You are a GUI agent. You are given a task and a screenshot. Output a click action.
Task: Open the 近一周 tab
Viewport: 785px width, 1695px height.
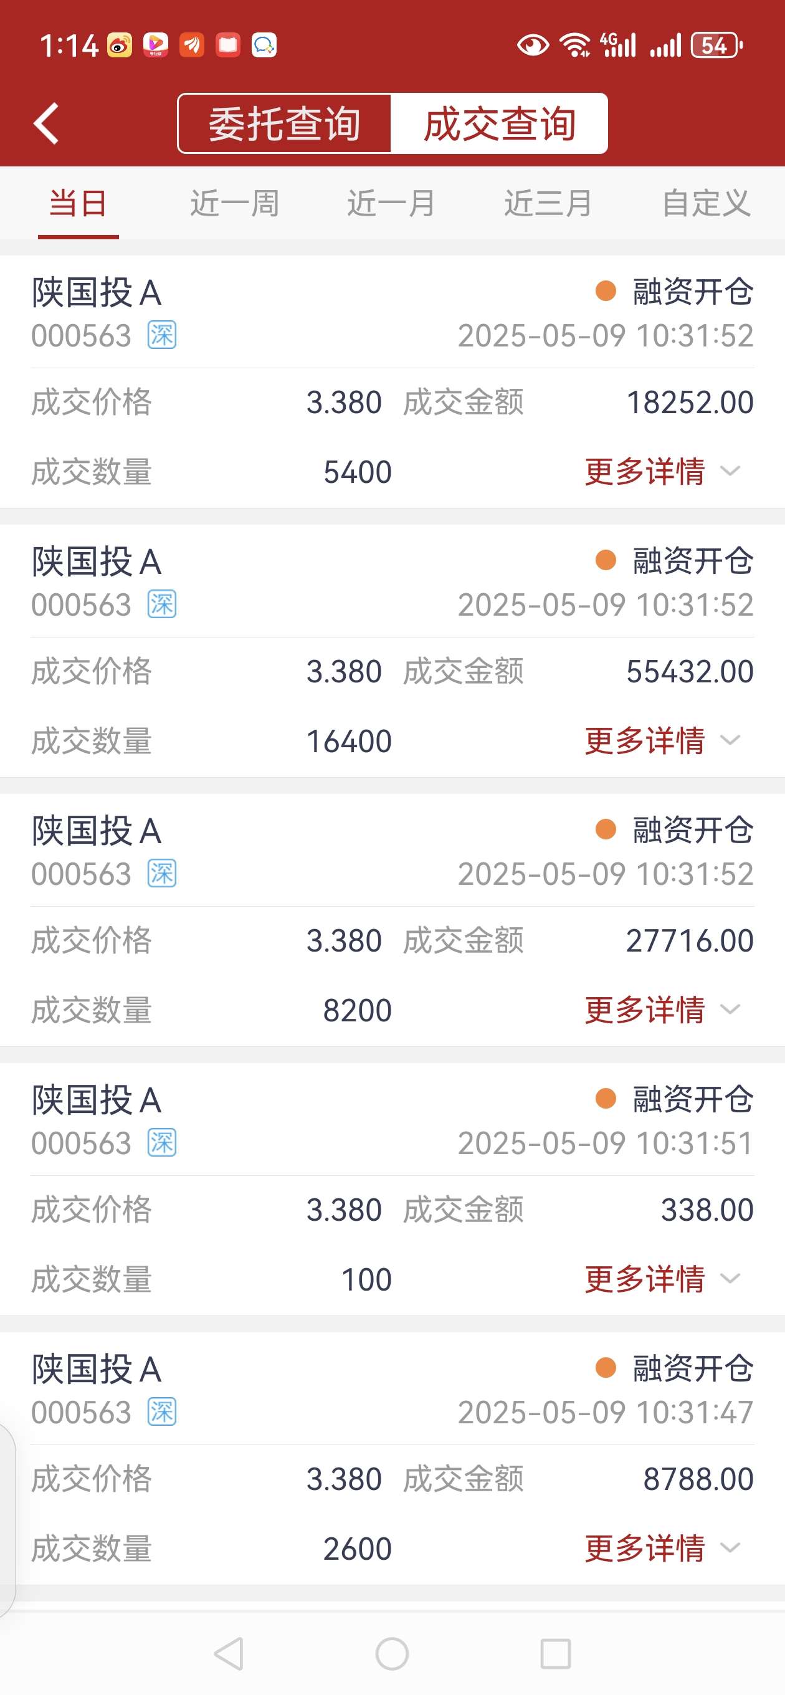(x=235, y=203)
